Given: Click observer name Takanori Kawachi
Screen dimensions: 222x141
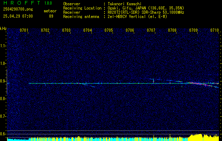Looking at the screenshot, I should pyautogui.click(x=125, y=4).
